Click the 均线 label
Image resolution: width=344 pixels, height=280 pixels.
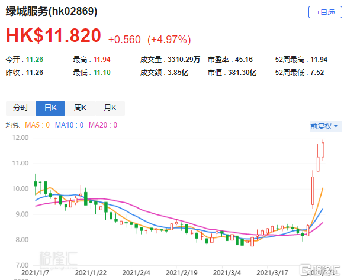pos(12,125)
